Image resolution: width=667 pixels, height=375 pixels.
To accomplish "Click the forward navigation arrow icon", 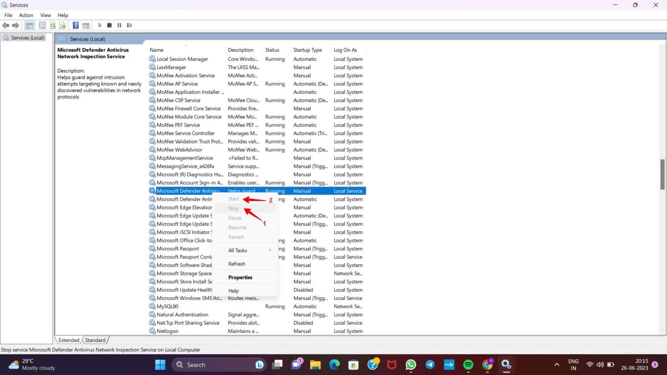I will pyautogui.click(x=16, y=25).
